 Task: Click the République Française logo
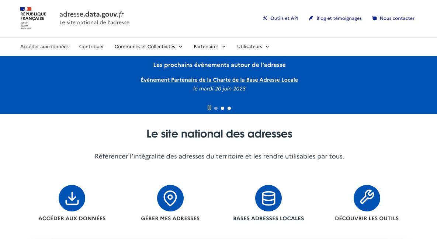[33, 18]
